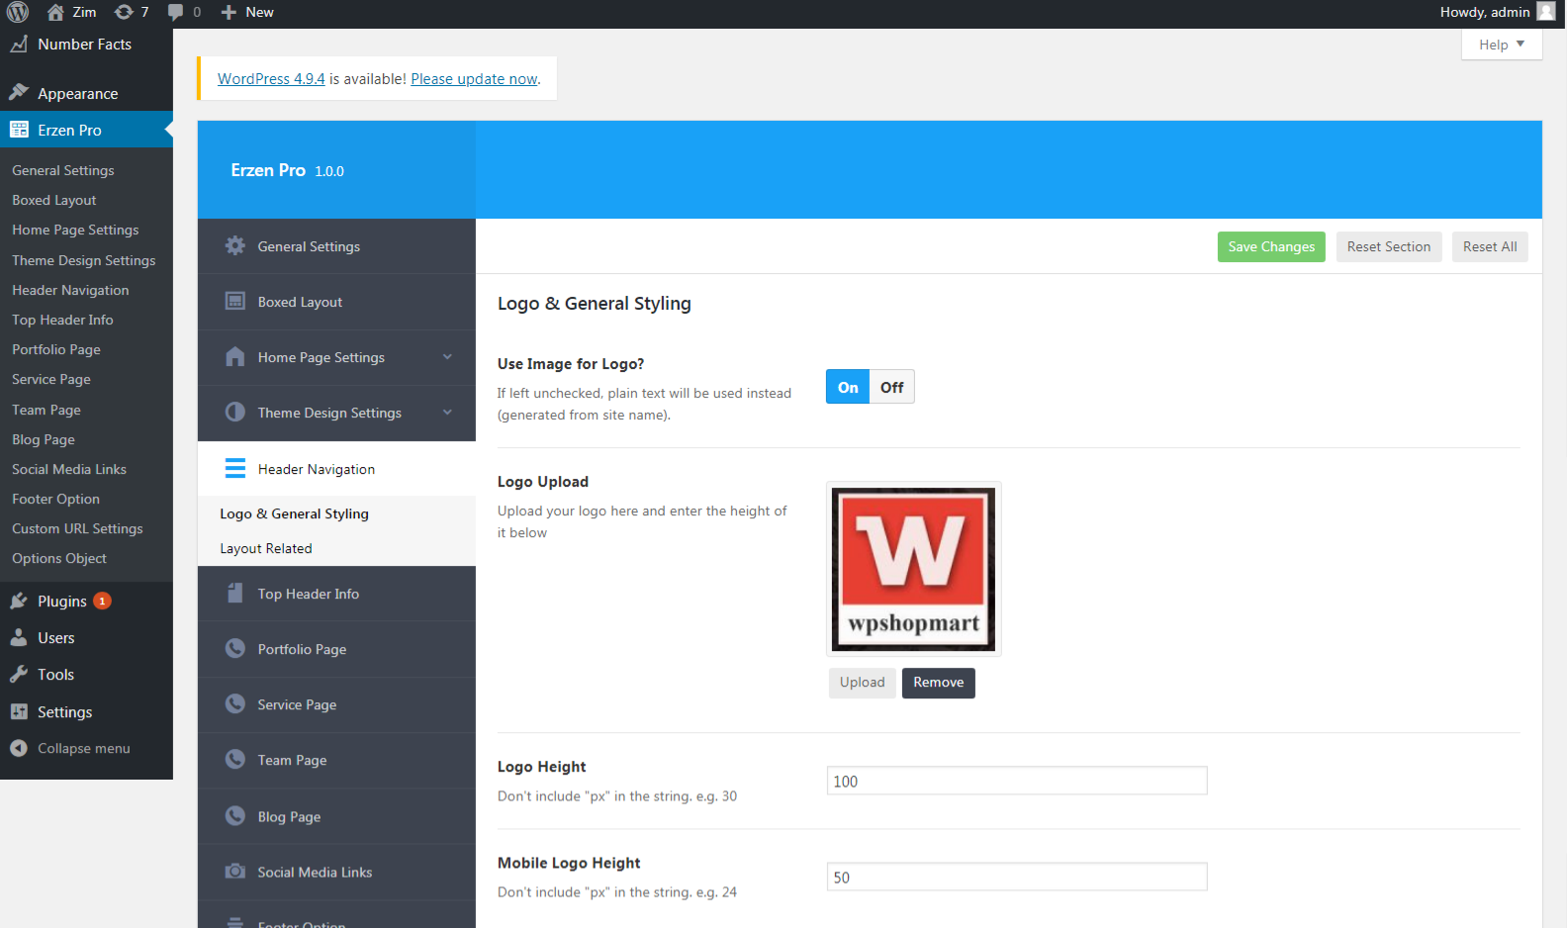Screen dimensions: 1567x928
Task: Open Blog Page in WordPress sidebar
Action: [x=44, y=439]
